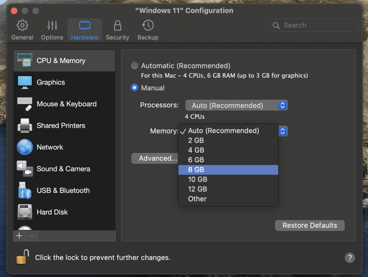Screen dimensions: 368x277
Task: Close the configuration window
Action: tap(14, 11)
